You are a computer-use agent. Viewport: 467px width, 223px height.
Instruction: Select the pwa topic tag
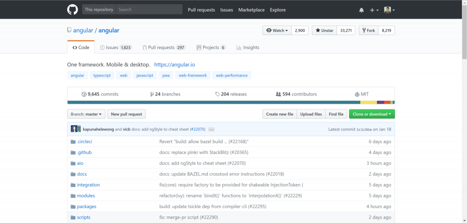point(166,76)
